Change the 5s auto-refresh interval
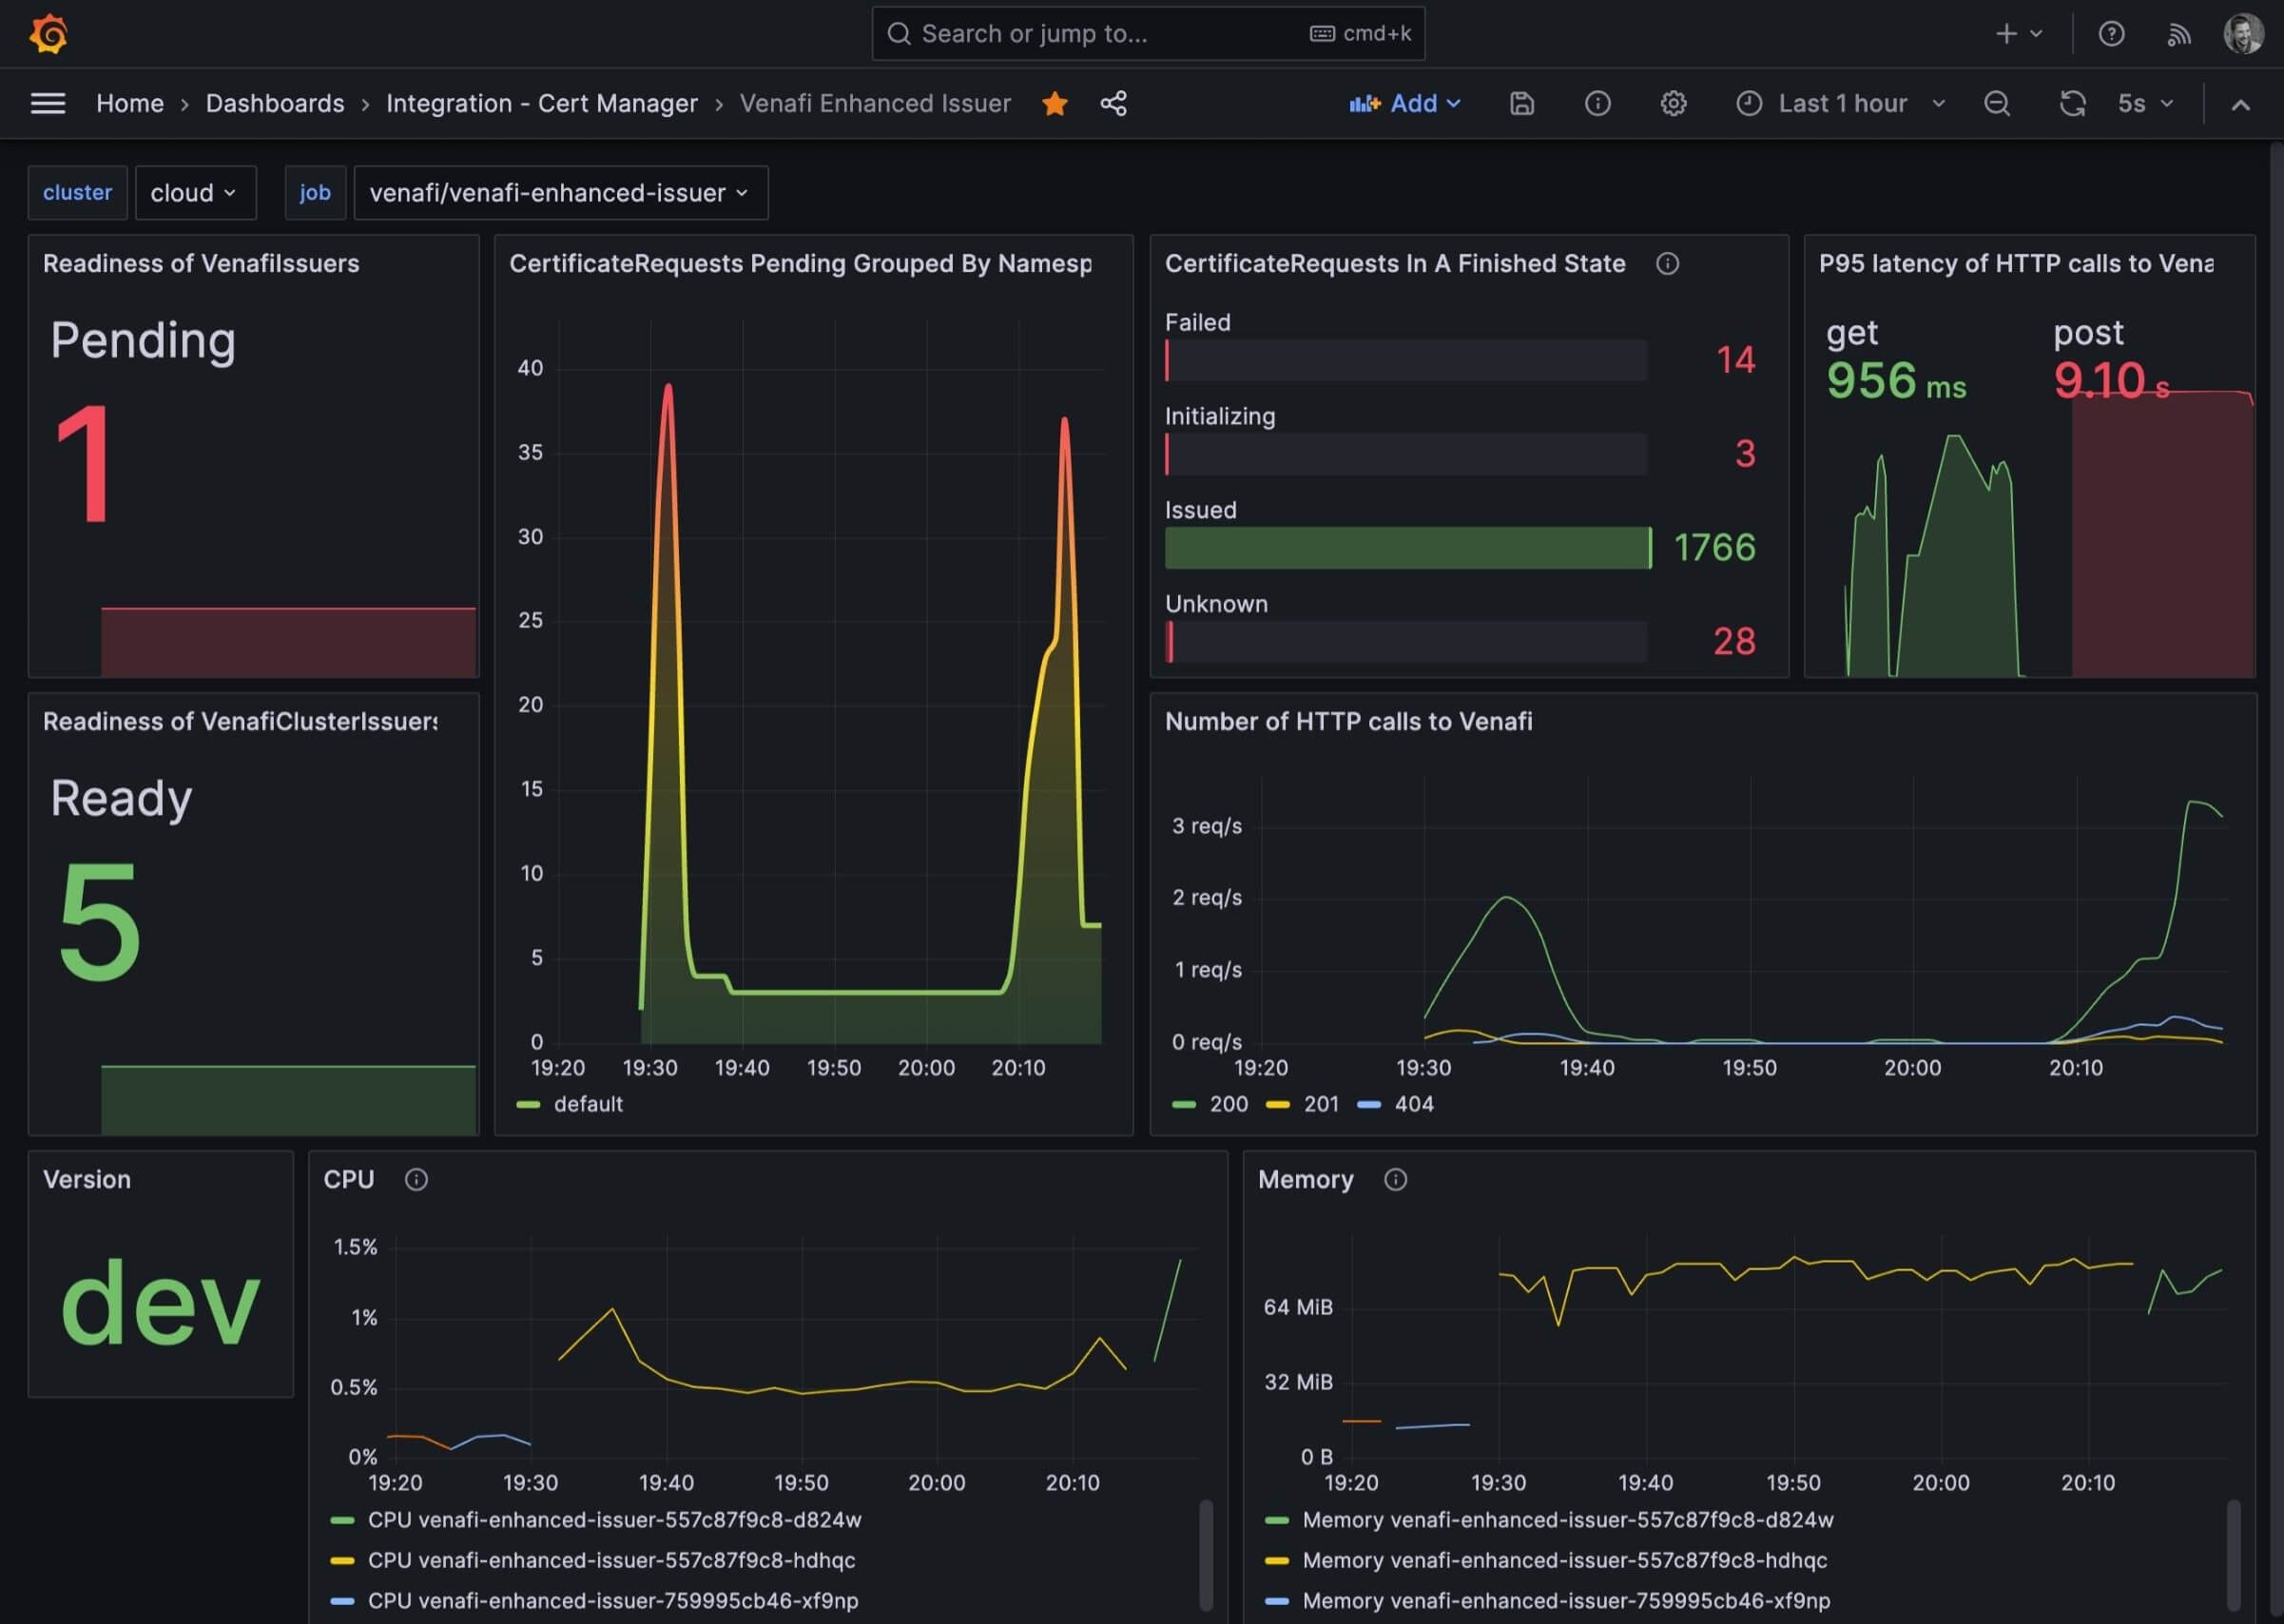This screenshot has width=2284, height=1624. (2144, 103)
